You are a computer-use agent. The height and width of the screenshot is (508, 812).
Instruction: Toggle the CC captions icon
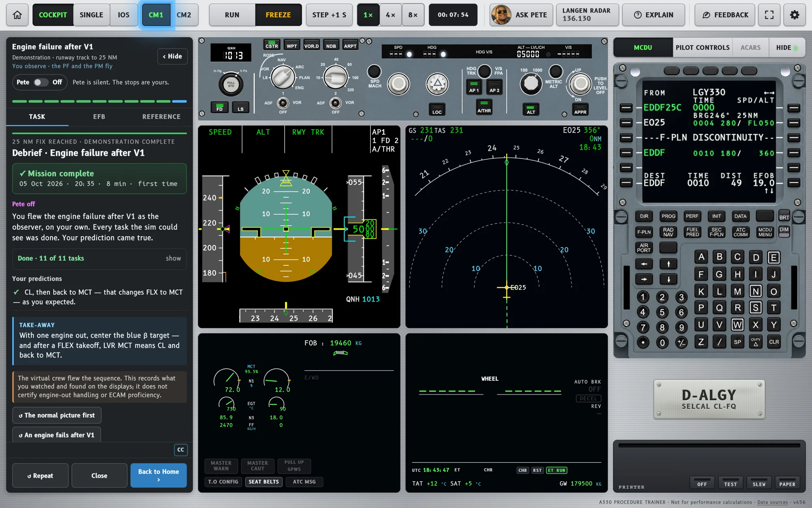point(181,449)
